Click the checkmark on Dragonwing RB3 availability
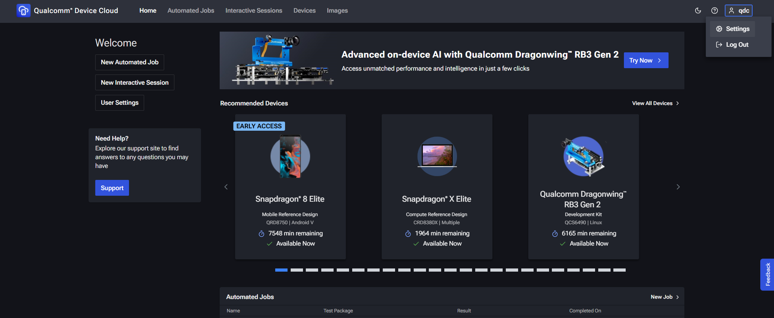This screenshot has width=774, height=318. click(563, 244)
